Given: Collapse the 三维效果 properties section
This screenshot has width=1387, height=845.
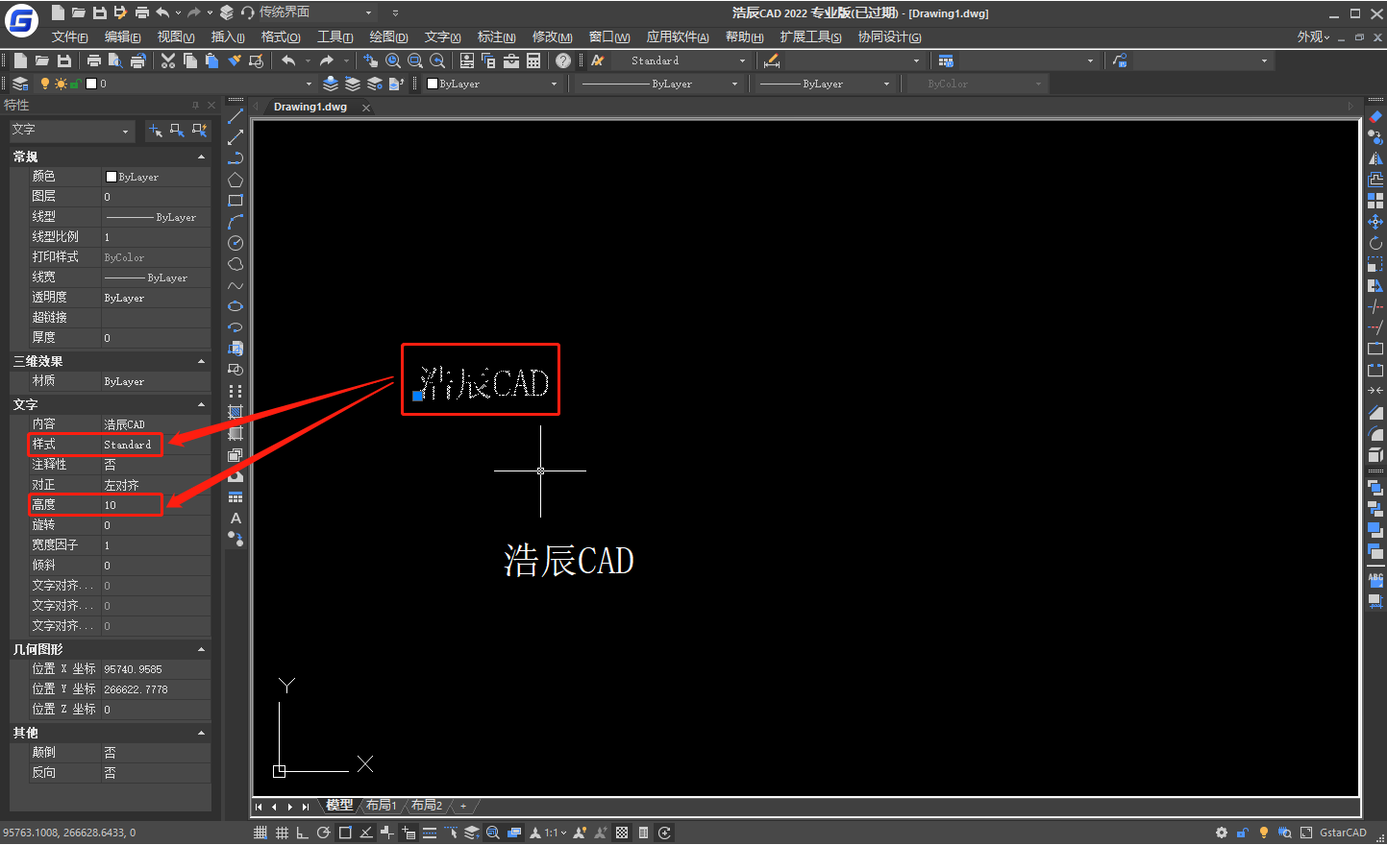Looking at the screenshot, I should click(x=201, y=361).
